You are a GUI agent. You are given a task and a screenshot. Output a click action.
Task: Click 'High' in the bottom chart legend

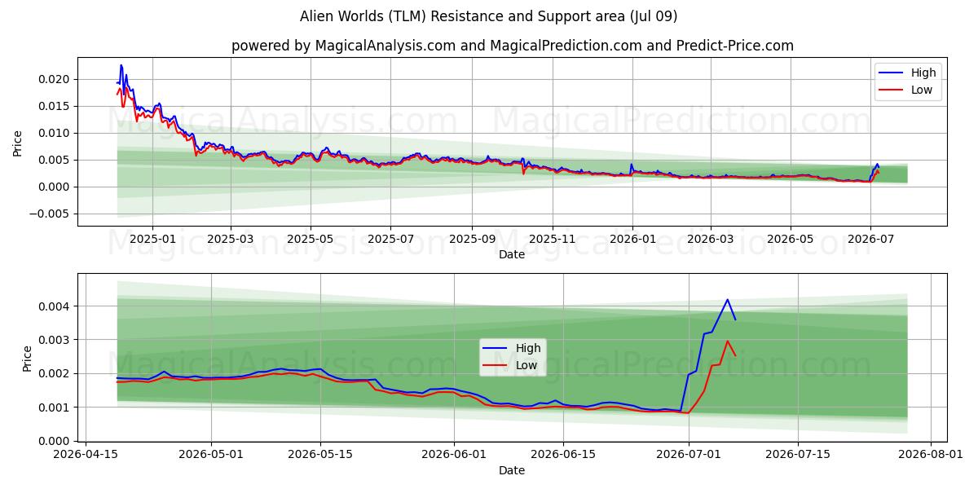click(x=527, y=348)
